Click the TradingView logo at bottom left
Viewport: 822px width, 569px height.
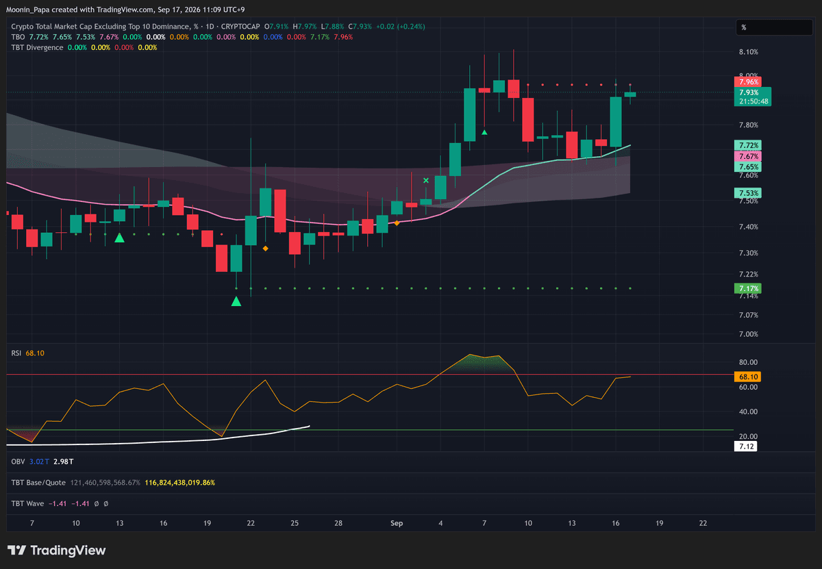point(56,551)
